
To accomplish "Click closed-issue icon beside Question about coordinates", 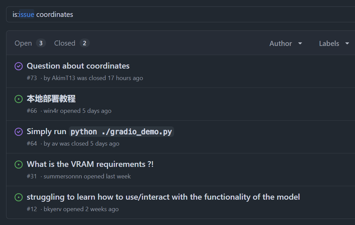I will click(x=19, y=66).
